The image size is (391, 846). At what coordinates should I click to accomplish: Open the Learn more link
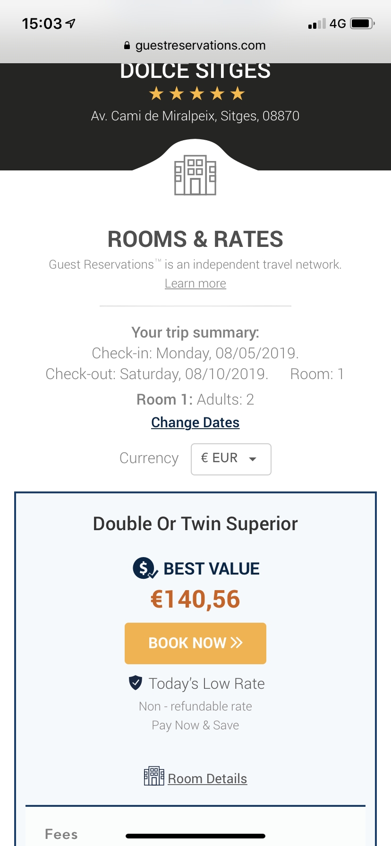(x=195, y=283)
